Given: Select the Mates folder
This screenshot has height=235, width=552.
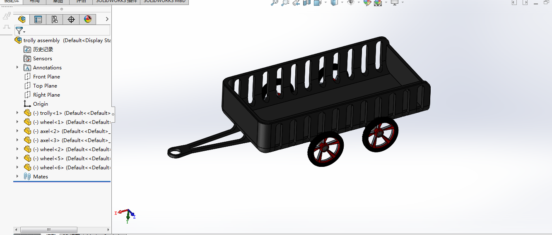Looking at the screenshot, I should tap(36, 177).
